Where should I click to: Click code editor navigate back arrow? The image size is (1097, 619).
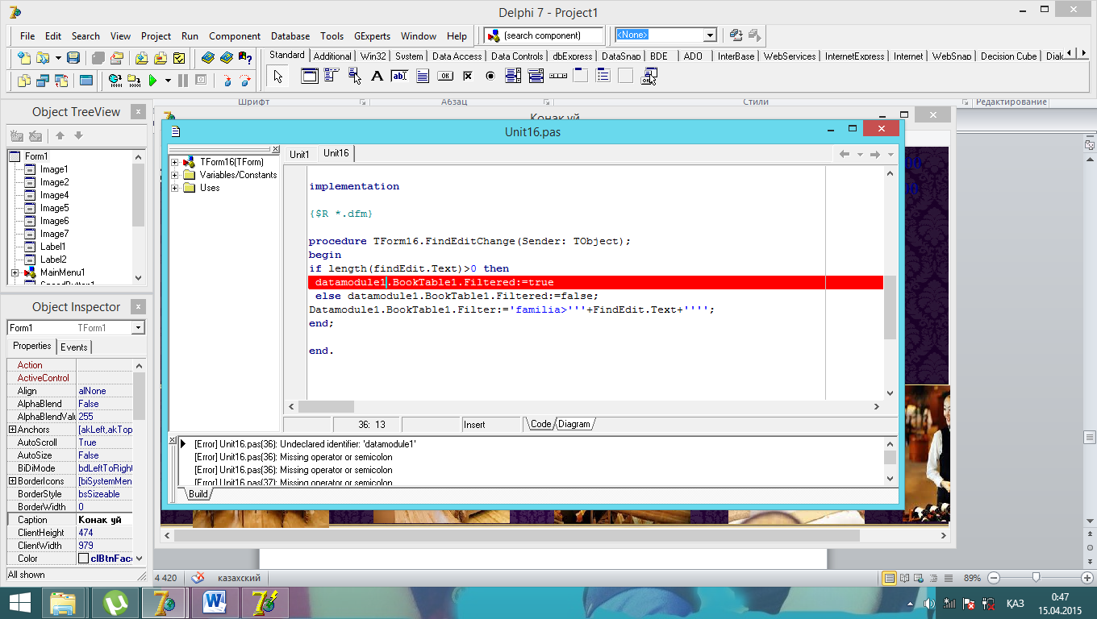[845, 154]
